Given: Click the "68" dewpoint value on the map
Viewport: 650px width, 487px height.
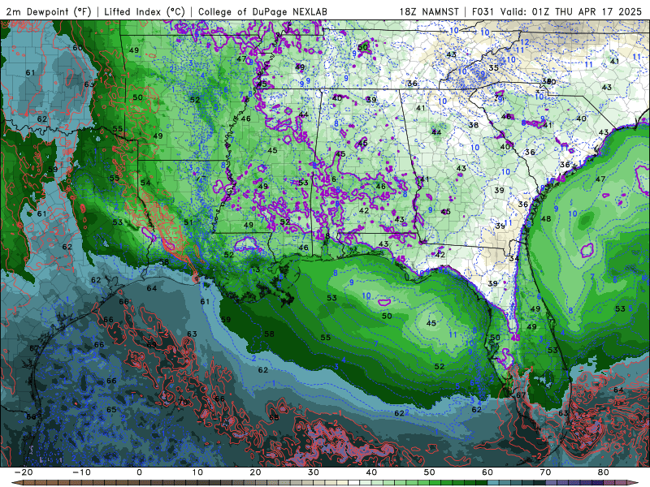Looking at the screenshot, I should click(274, 417).
